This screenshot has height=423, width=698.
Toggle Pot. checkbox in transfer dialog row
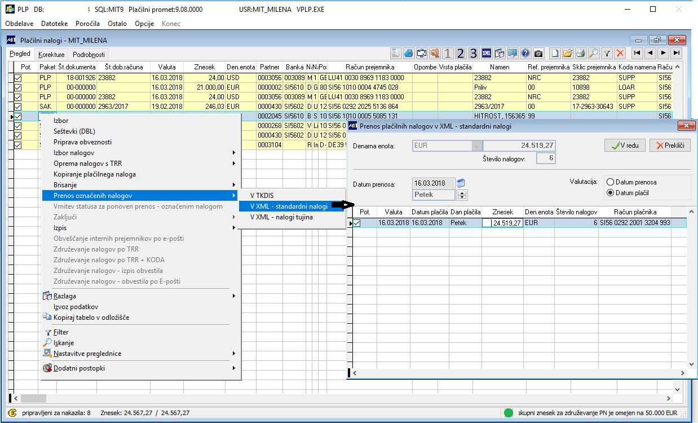[356, 223]
